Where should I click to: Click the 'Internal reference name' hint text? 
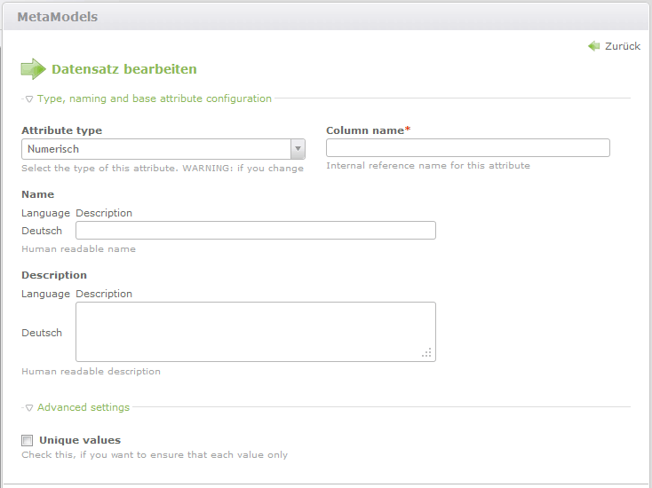pos(427,166)
